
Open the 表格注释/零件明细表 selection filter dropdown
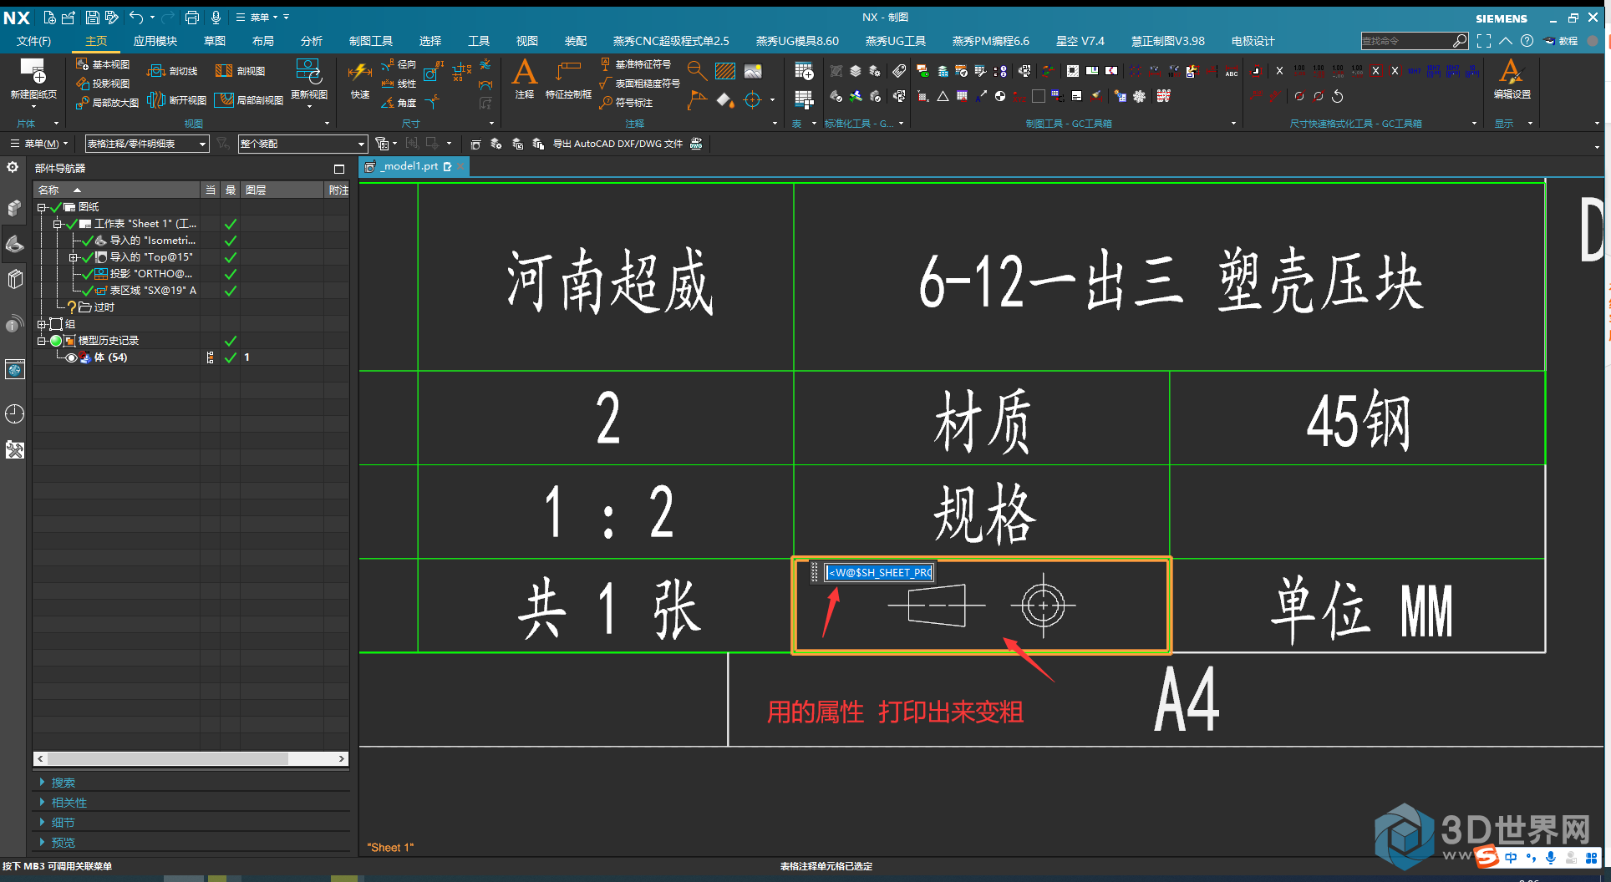[x=147, y=144]
